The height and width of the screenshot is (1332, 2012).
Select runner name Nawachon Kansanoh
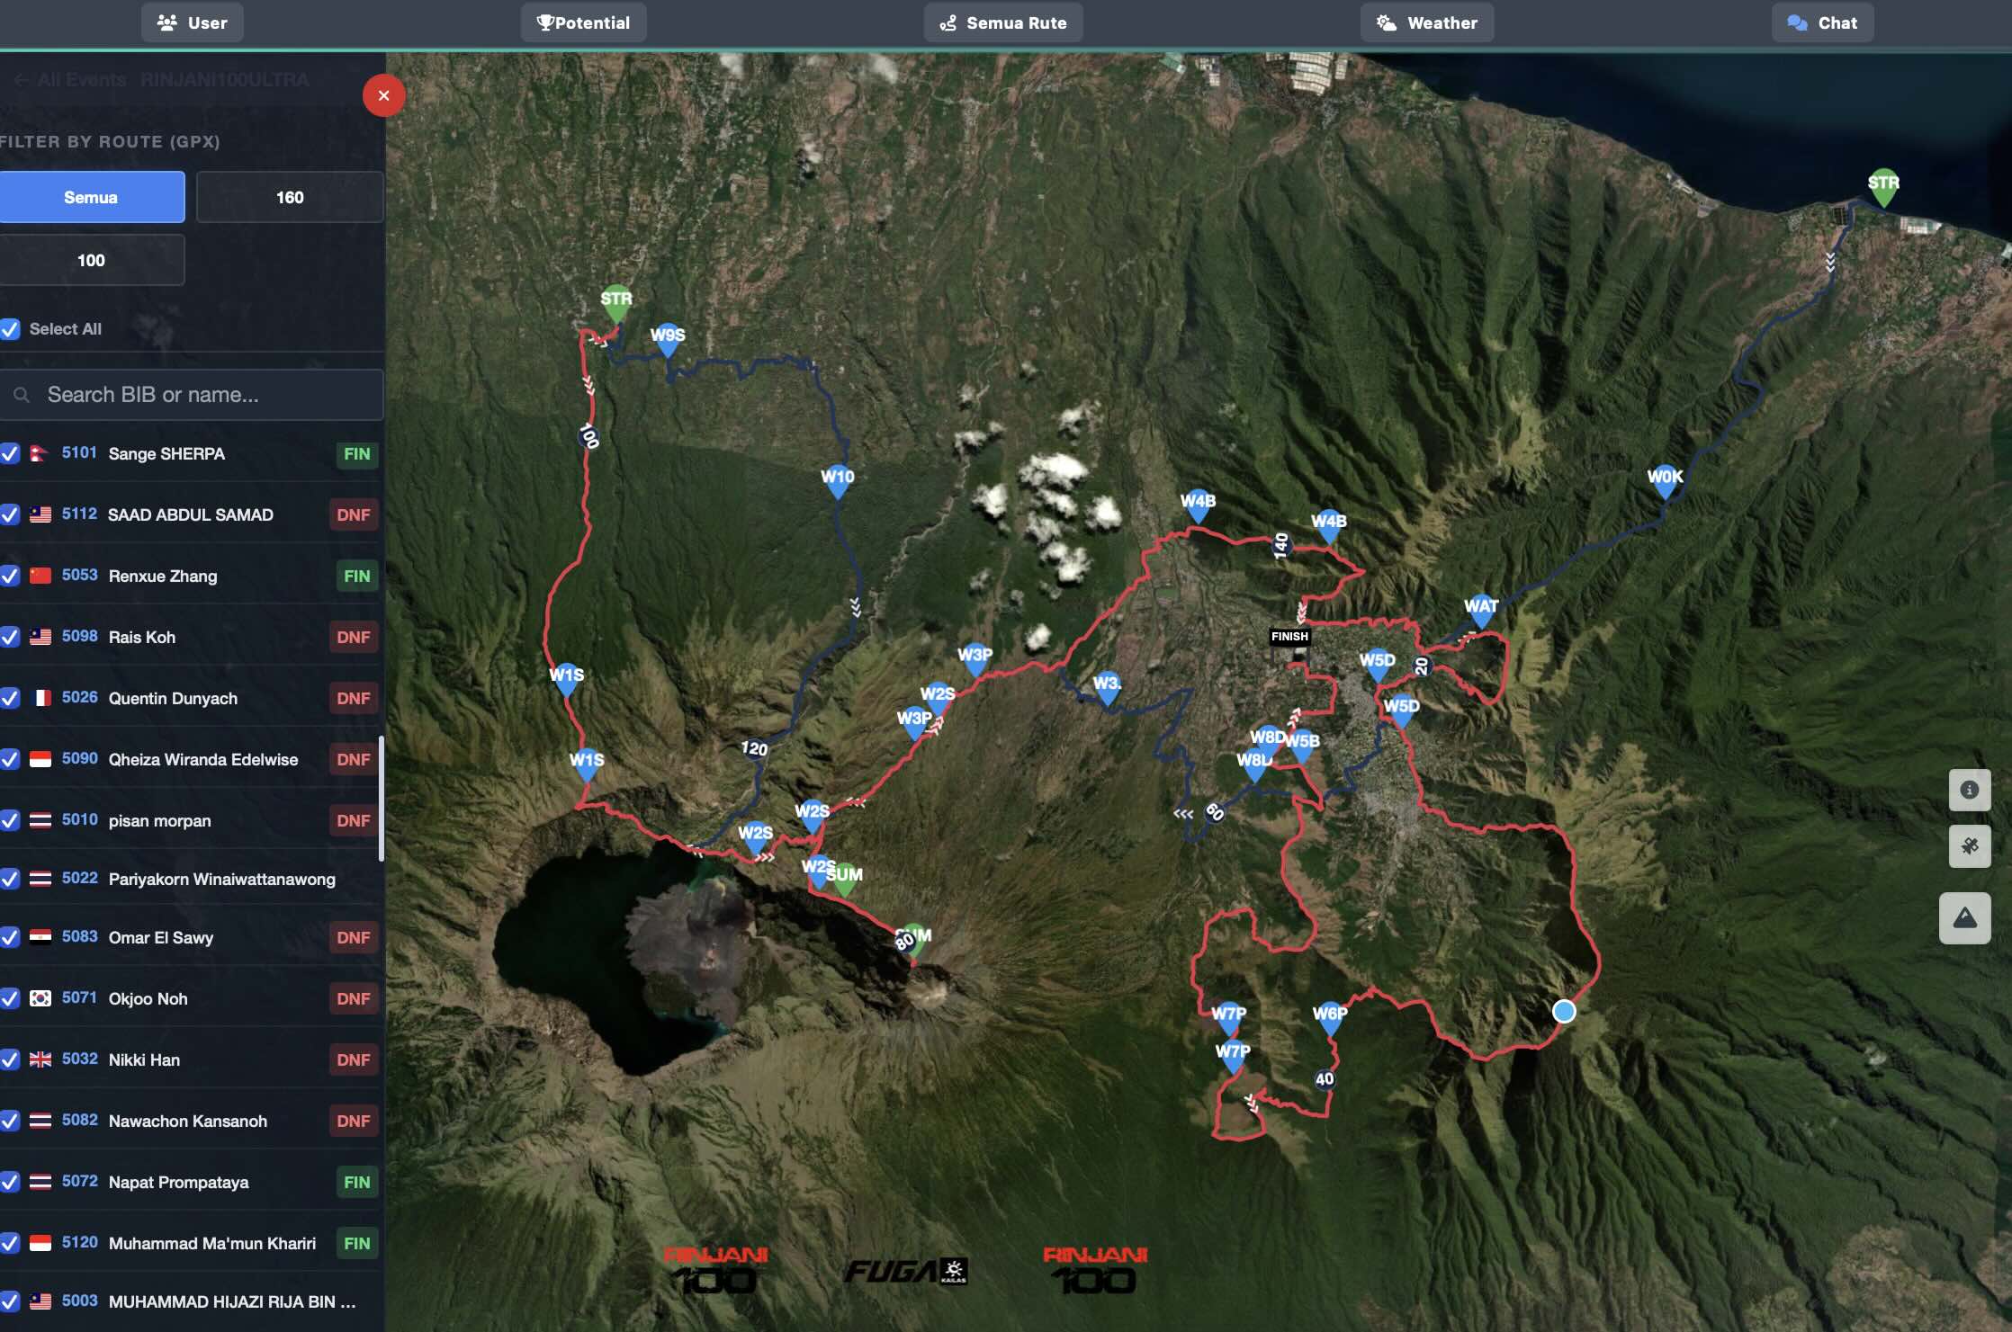187,1121
